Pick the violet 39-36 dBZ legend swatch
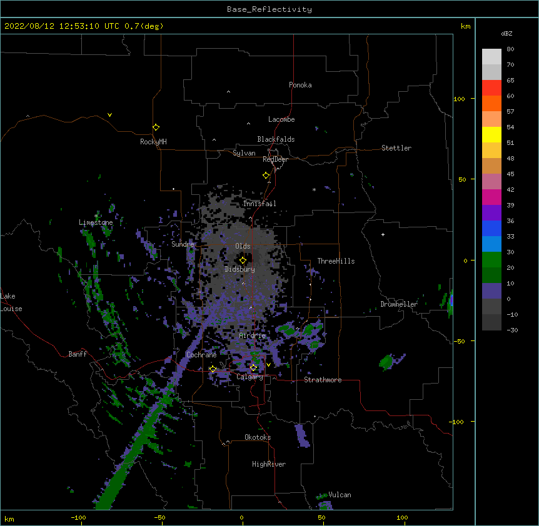 [491, 213]
